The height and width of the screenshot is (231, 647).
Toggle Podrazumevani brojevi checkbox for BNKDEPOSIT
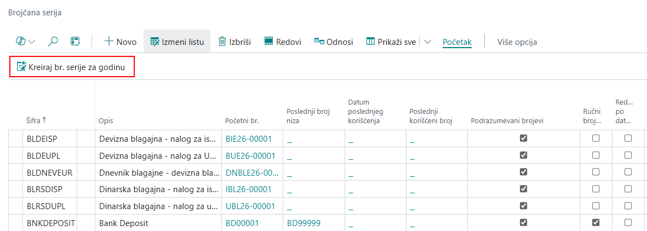(x=523, y=222)
